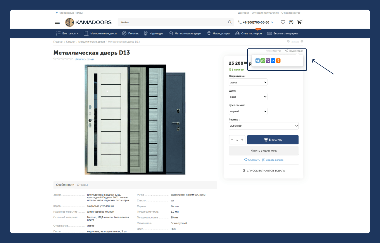The height and width of the screenshot is (243, 380).
Task: Open the Доставка link at top
Action: (243, 13)
